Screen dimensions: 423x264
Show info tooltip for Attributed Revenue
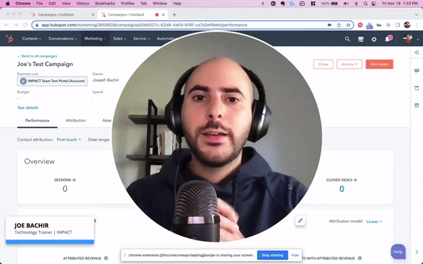(x=106, y=258)
